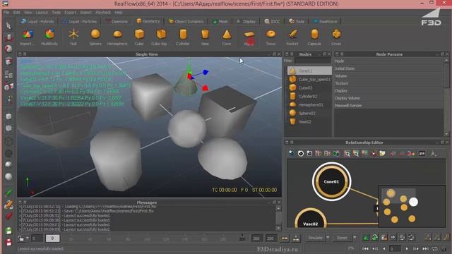
Task: Add a MultiBody object
Action: pyautogui.click(x=49, y=37)
